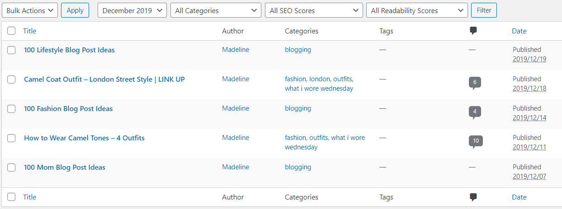Sort by Title in the header row
This screenshot has height=209, width=562.
(30, 31)
